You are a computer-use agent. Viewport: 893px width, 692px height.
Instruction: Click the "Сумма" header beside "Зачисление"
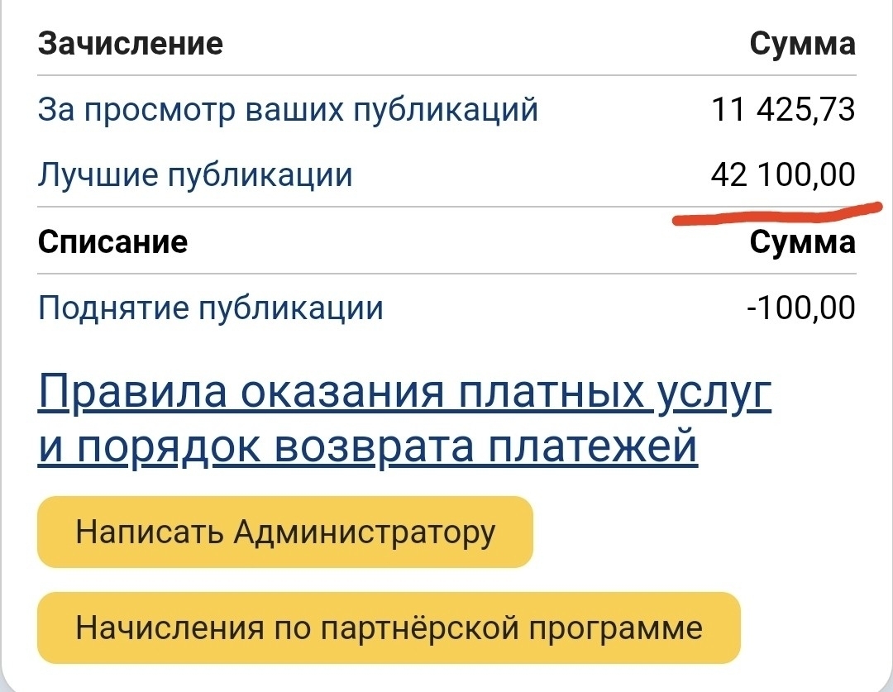click(x=801, y=43)
